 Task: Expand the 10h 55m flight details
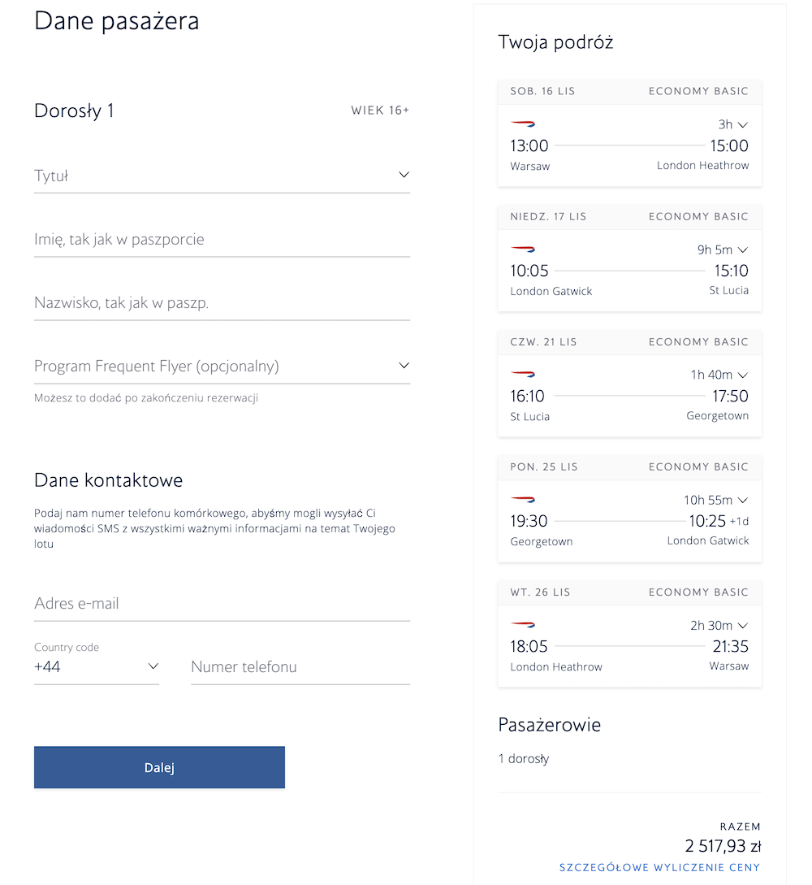pos(743,501)
